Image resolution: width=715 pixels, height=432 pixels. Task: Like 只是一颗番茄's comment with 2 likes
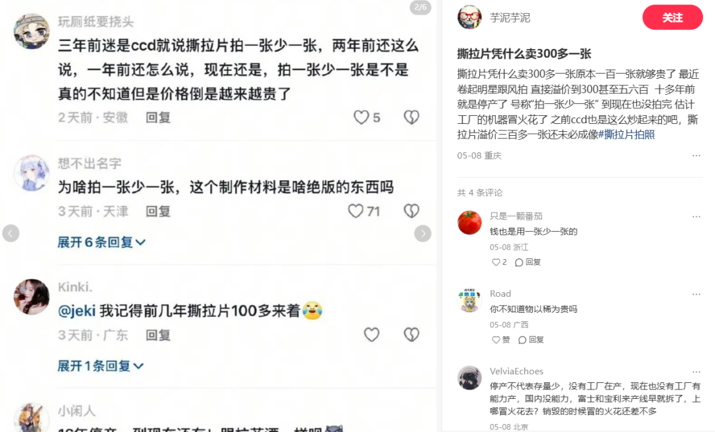499,262
